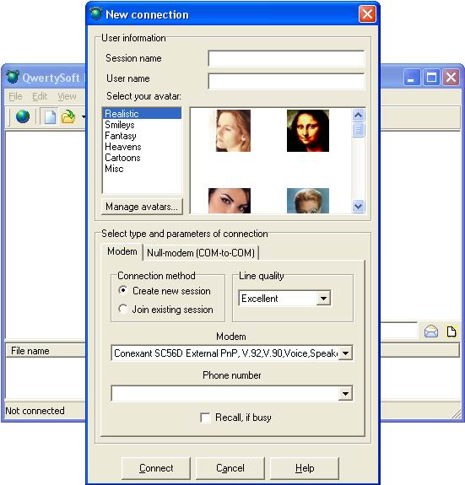The height and width of the screenshot is (485, 465).
Task: Open the Edit menu
Action: coord(40,96)
